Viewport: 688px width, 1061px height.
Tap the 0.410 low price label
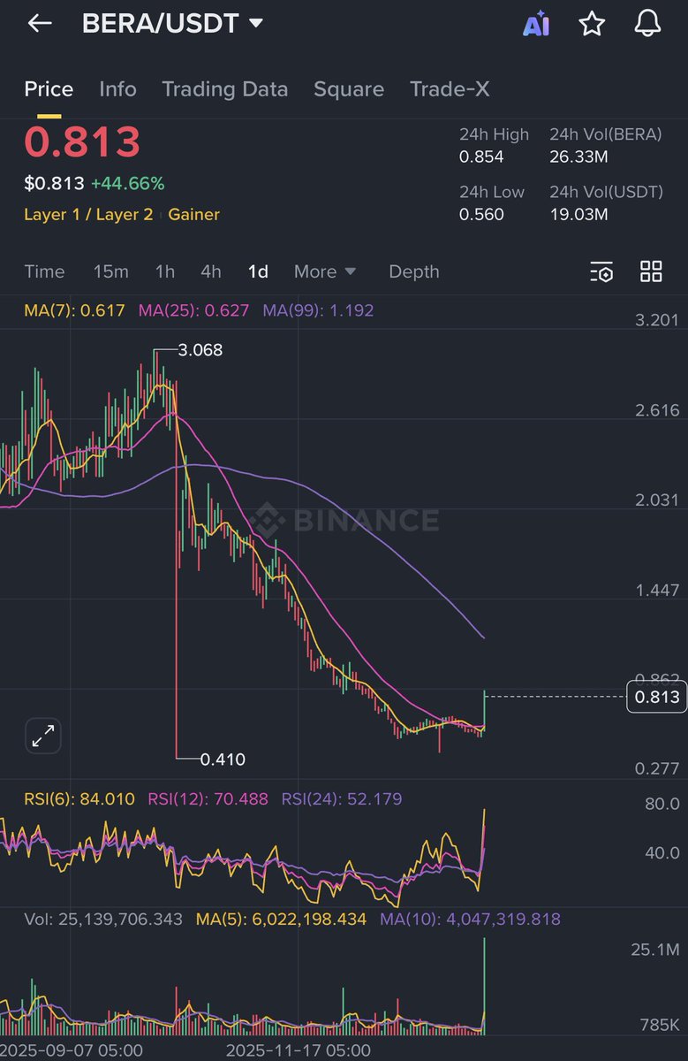(223, 759)
